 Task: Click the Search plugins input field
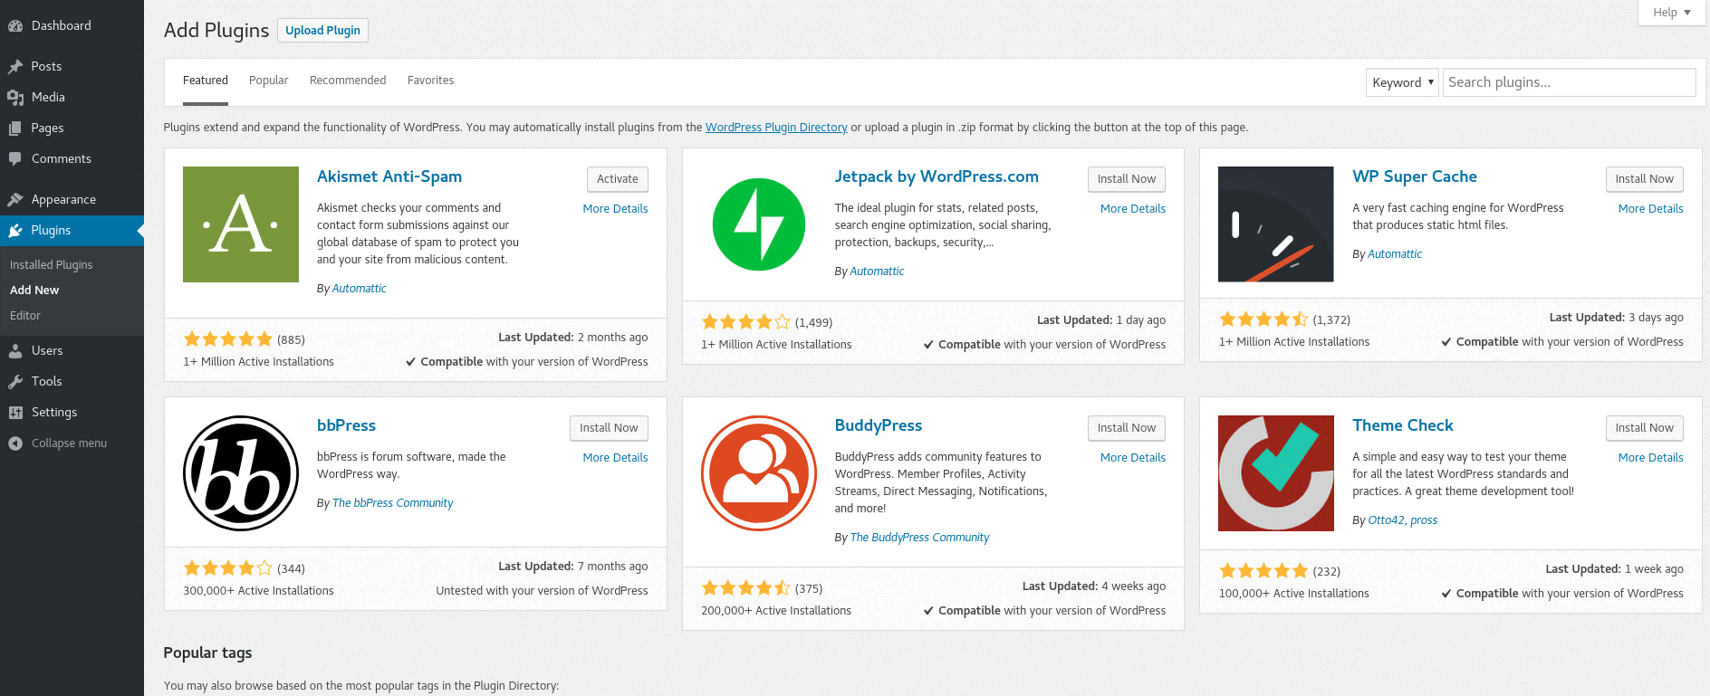click(x=1570, y=82)
